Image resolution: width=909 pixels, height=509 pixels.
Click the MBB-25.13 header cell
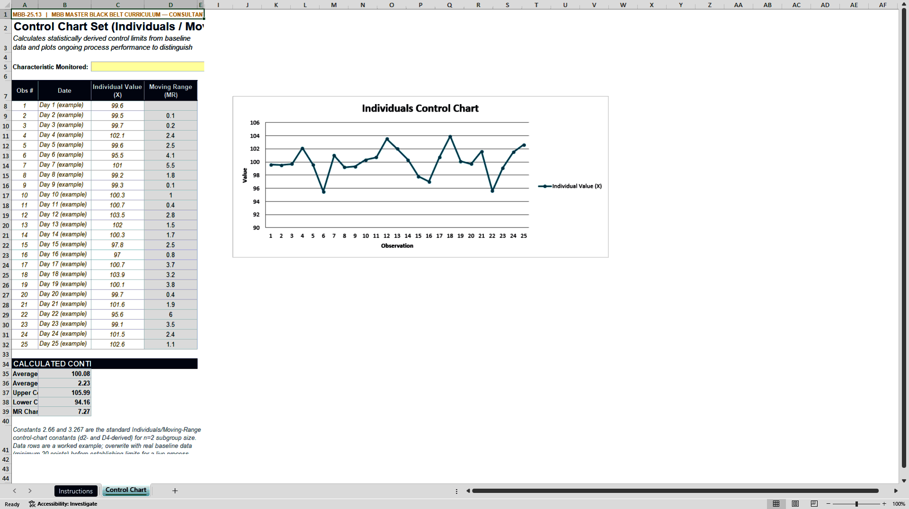coord(108,14)
